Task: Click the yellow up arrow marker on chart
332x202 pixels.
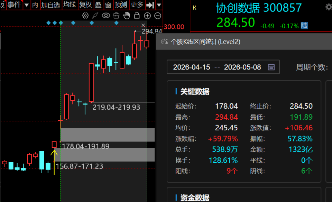Action: point(54,162)
